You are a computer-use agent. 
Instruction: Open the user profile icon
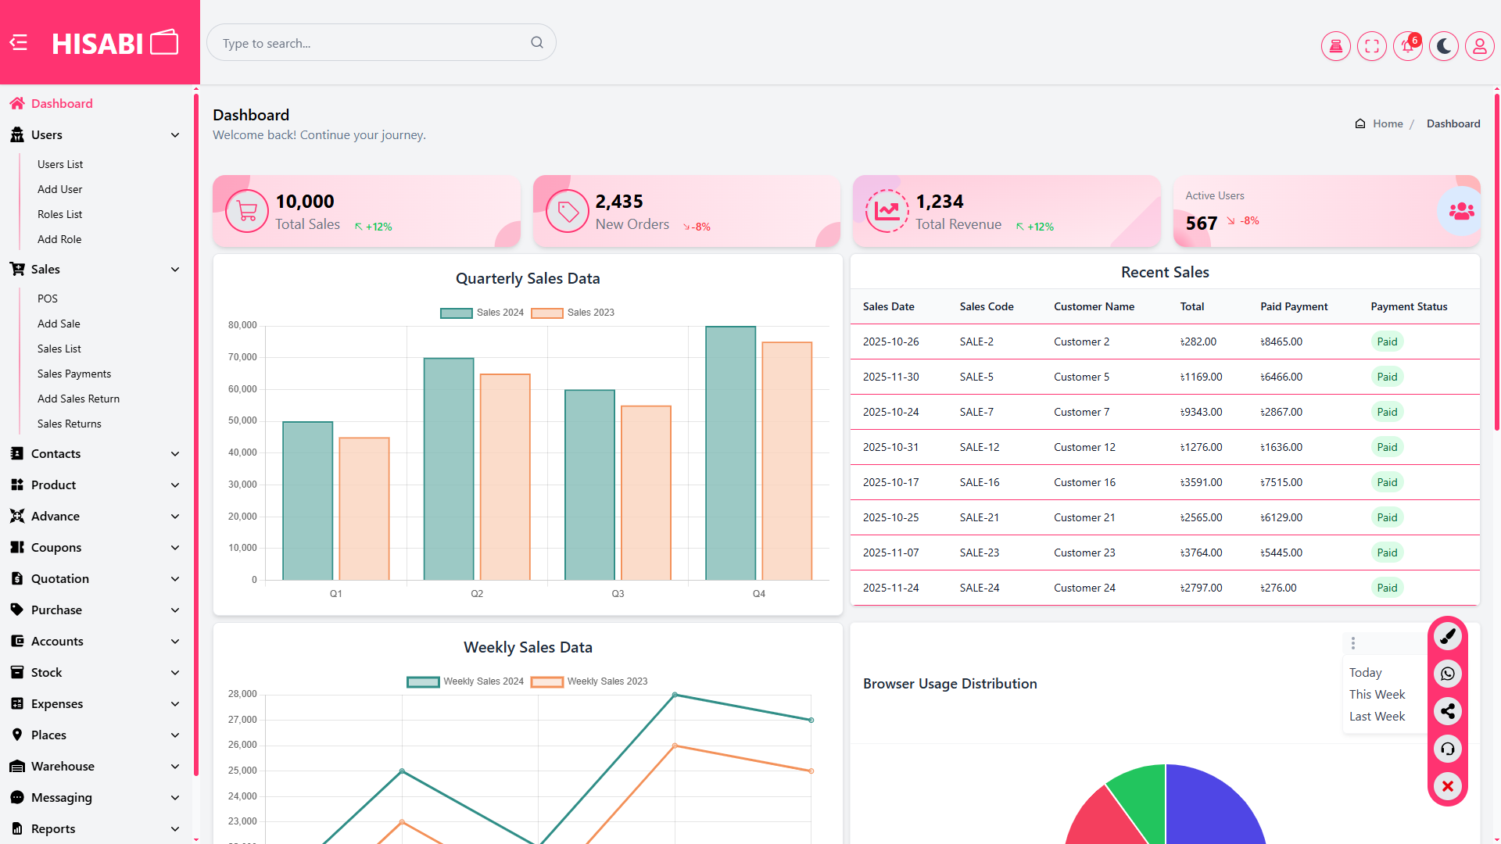pyautogui.click(x=1479, y=46)
